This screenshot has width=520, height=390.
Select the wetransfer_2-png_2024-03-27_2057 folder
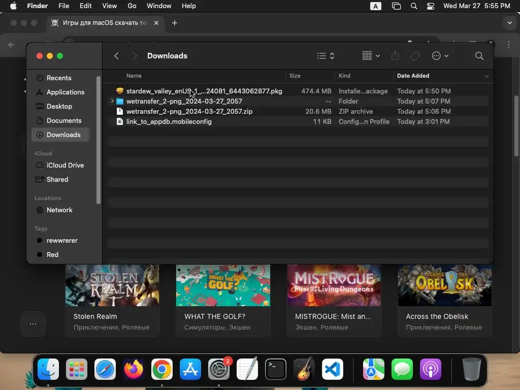pyautogui.click(x=184, y=101)
